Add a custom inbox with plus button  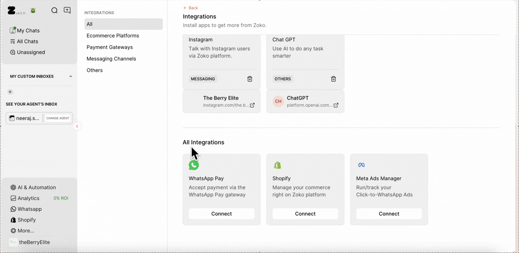pyautogui.click(x=10, y=92)
